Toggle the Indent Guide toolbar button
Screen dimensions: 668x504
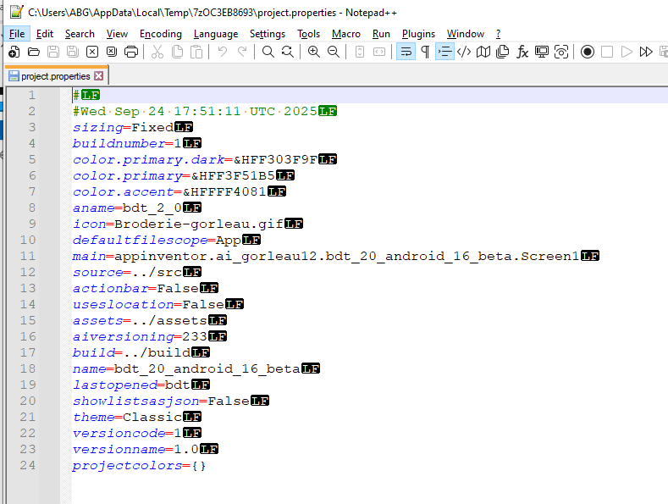444,52
